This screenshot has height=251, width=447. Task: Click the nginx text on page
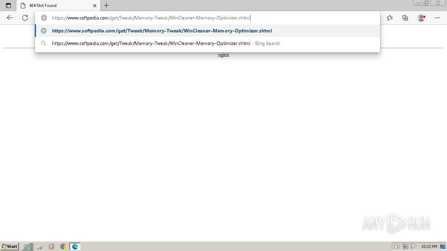click(223, 55)
